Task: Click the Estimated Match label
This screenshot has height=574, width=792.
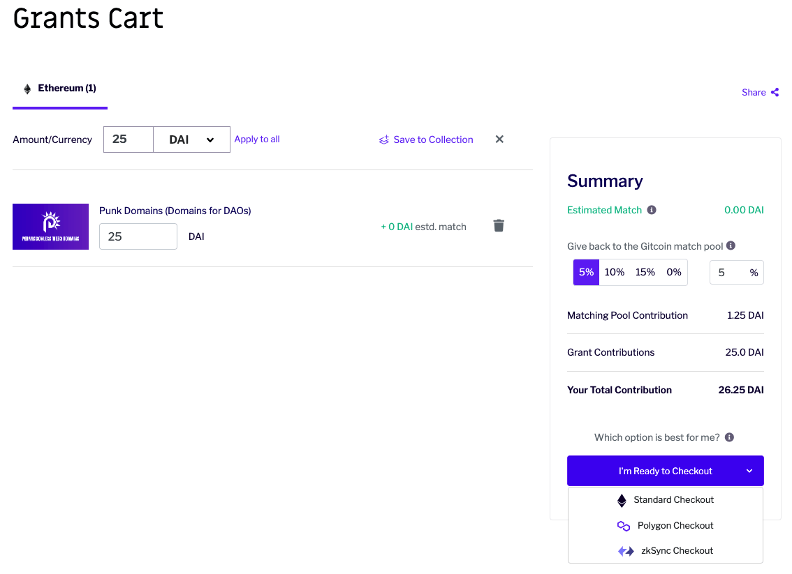Action: [604, 210]
